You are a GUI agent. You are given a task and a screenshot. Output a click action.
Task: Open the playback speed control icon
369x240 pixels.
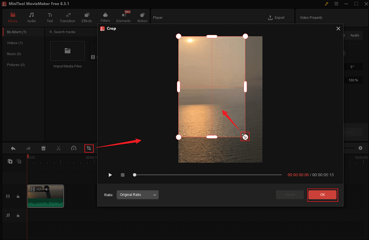[x=74, y=148]
